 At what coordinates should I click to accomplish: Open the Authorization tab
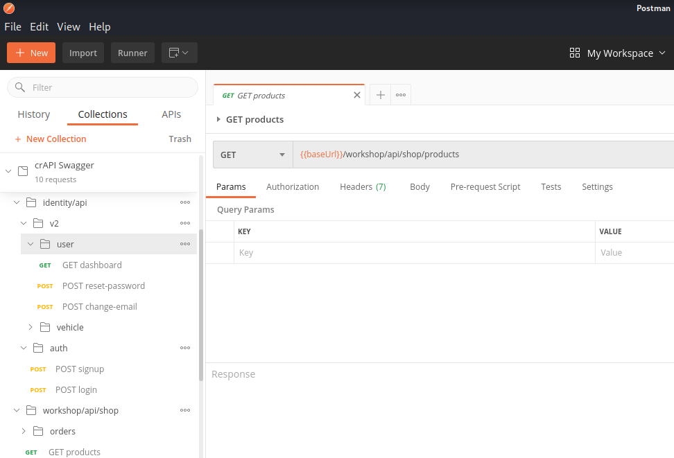293,186
